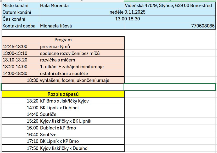This screenshot has height=153, width=217.
Task: Click the "rozvička s míčem" cell
Action: point(81,60)
